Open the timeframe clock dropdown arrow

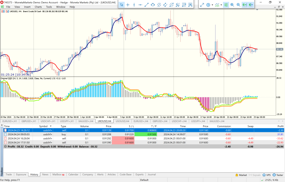[x=213, y=5]
